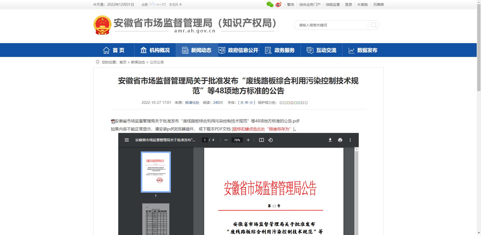Enable 无障碍 accessibility mode
This screenshot has width=481, height=235.
pyautogui.click(x=378, y=4)
